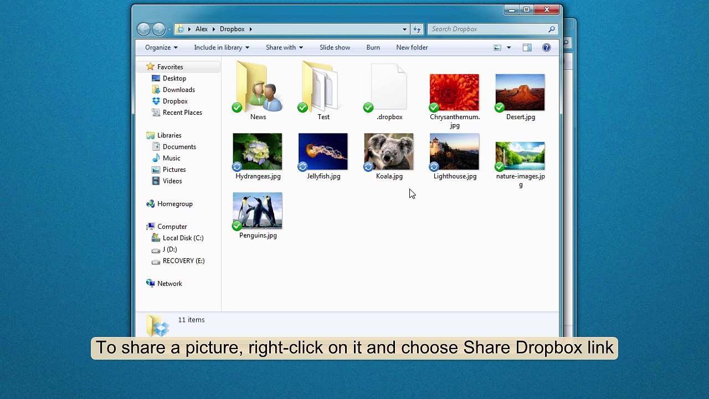Change the view with the views icon
Image resolution: width=709 pixels, height=399 pixels.
(x=497, y=48)
